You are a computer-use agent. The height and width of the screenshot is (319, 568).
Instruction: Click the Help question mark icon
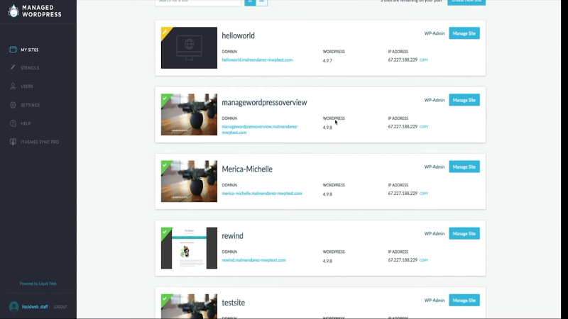pos(13,123)
